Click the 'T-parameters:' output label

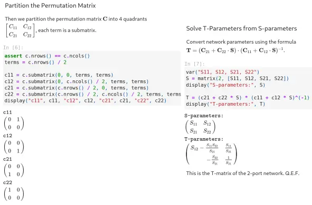pyautogui.click(x=204, y=139)
